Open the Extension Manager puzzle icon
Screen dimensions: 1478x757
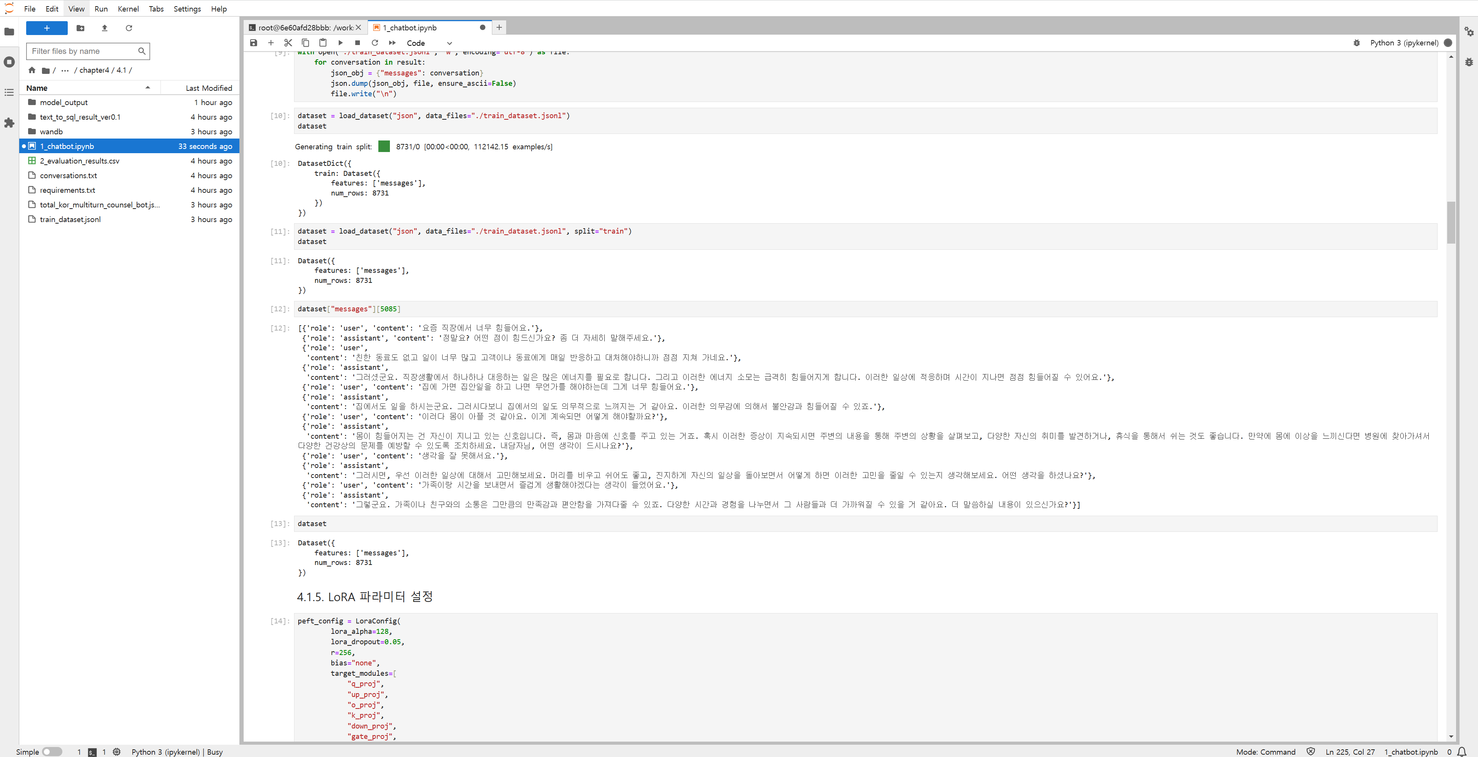click(x=9, y=123)
